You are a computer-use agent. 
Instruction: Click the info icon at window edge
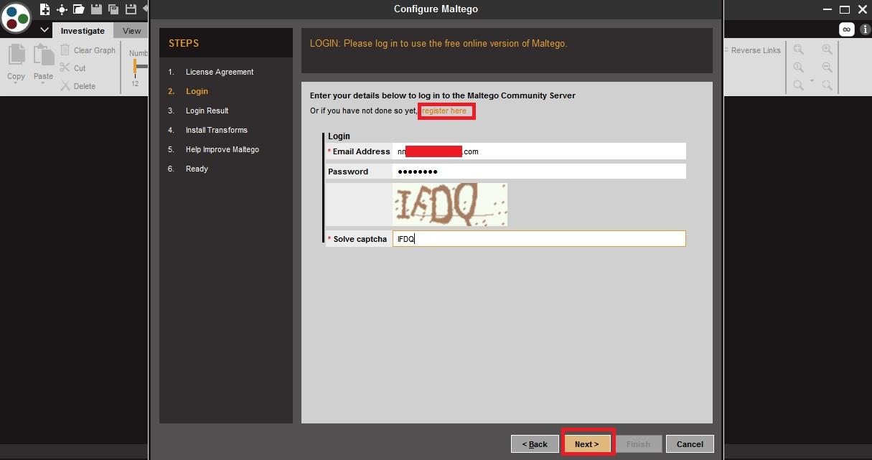click(x=865, y=30)
